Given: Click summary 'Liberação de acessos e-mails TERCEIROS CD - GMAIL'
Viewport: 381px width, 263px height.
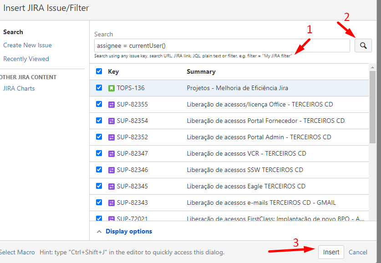Looking at the screenshot, I should coord(261,202).
